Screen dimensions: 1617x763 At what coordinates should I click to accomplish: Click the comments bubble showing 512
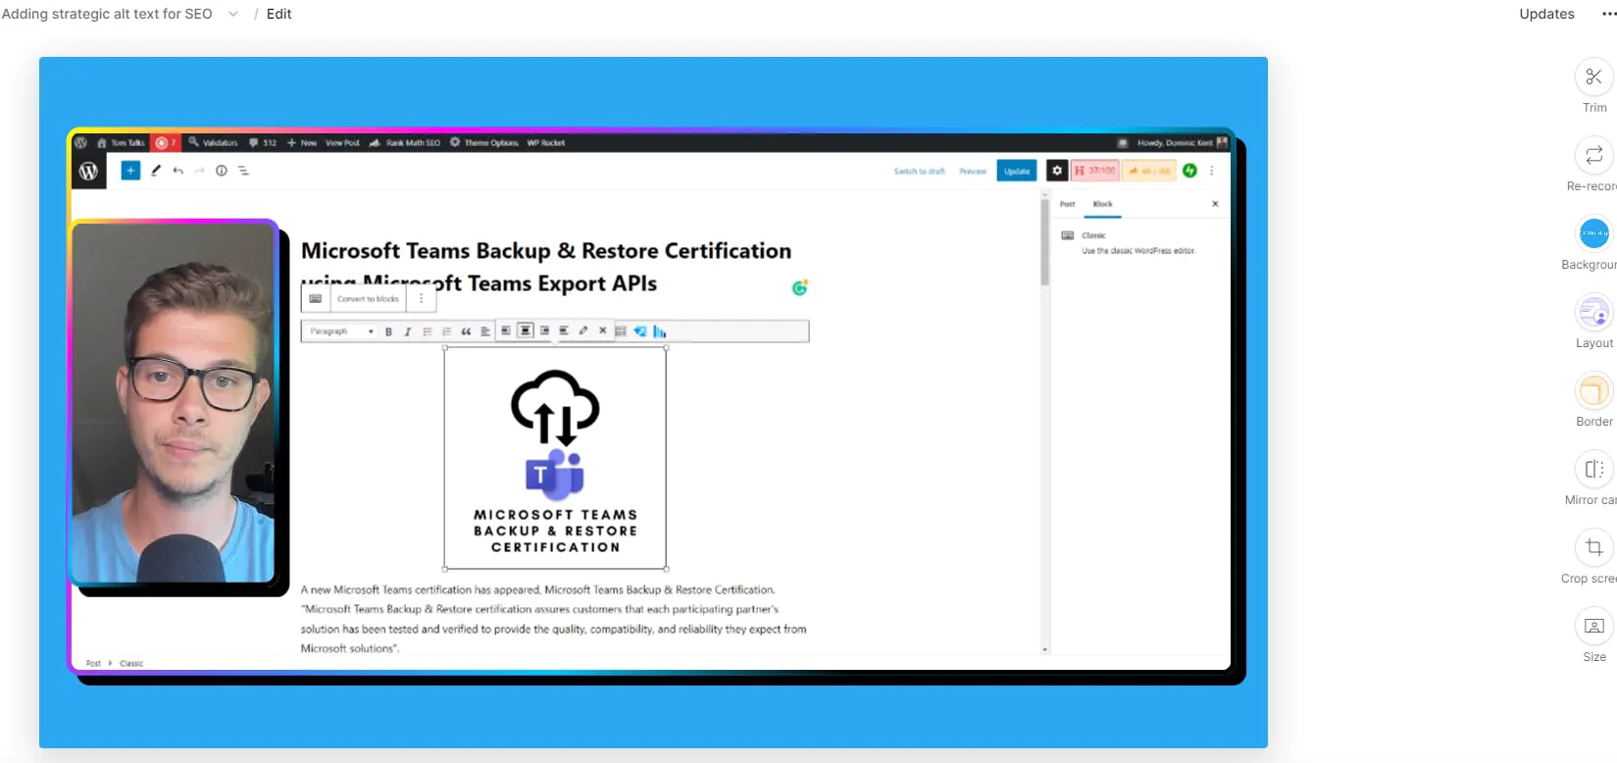click(x=263, y=142)
